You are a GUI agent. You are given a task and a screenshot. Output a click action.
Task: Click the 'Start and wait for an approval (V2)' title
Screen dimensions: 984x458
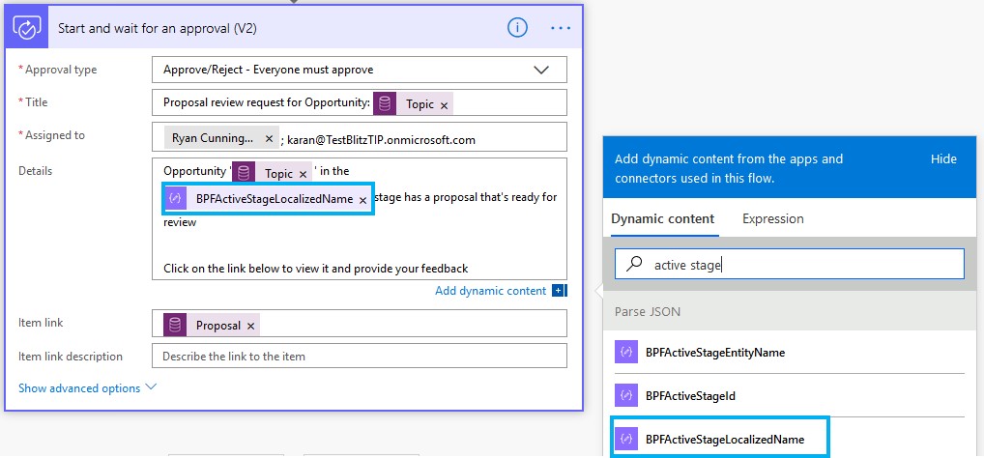click(x=157, y=28)
